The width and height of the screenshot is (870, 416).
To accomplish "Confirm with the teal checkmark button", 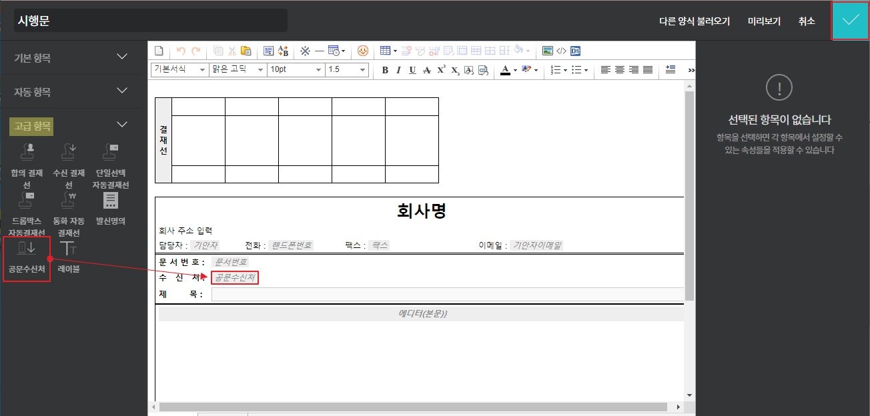I will tap(850, 21).
